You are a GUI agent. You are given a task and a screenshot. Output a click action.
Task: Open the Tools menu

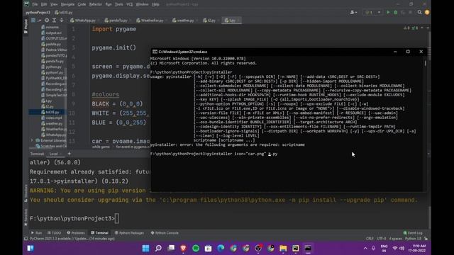[x=118, y=4]
